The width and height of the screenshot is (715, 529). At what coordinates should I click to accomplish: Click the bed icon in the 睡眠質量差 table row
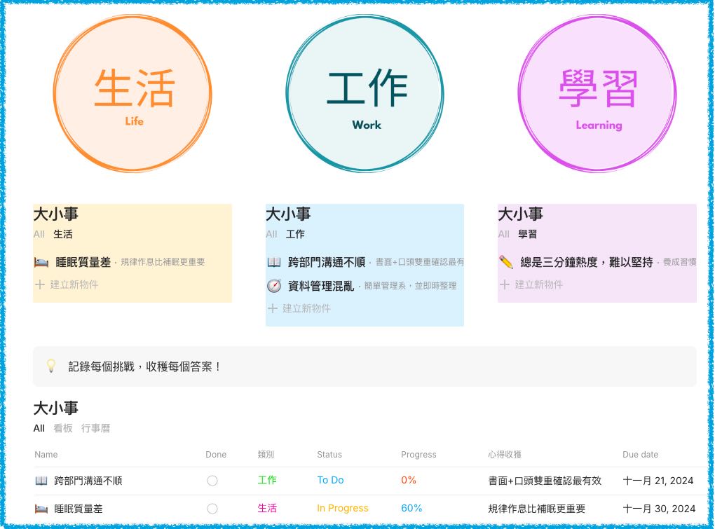click(41, 509)
